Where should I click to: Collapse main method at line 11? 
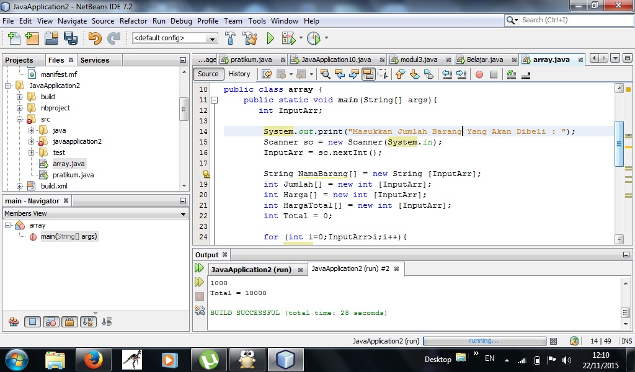[x=215, y=100]
